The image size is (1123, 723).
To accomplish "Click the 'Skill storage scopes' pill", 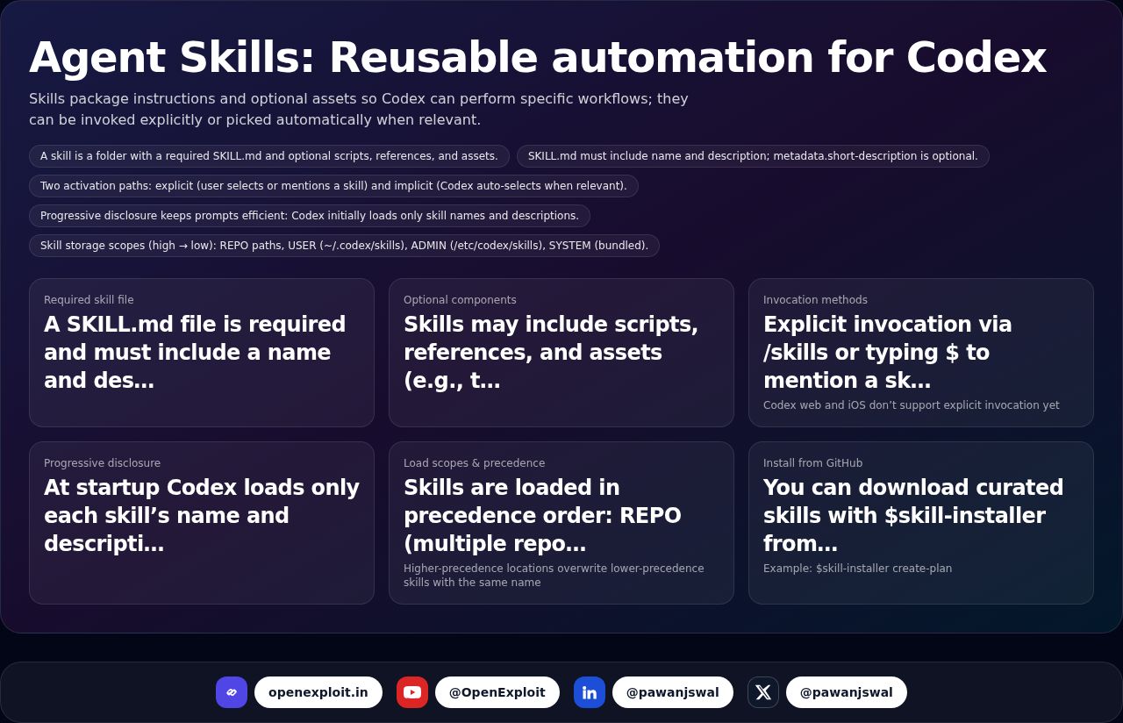I will 344,246.
